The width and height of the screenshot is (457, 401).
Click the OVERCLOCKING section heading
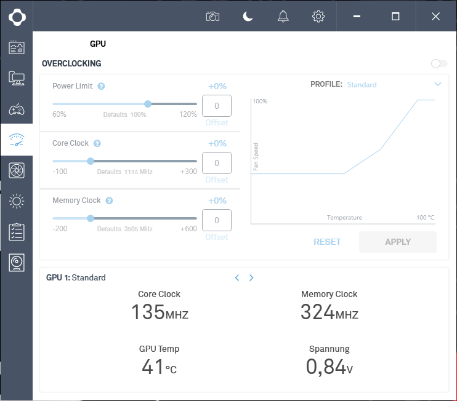click(x=71, y=63)
